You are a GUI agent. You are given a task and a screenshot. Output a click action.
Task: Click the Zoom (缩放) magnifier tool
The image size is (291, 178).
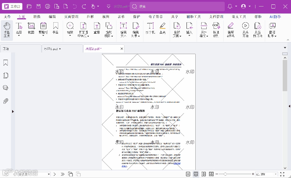[70, 29]
